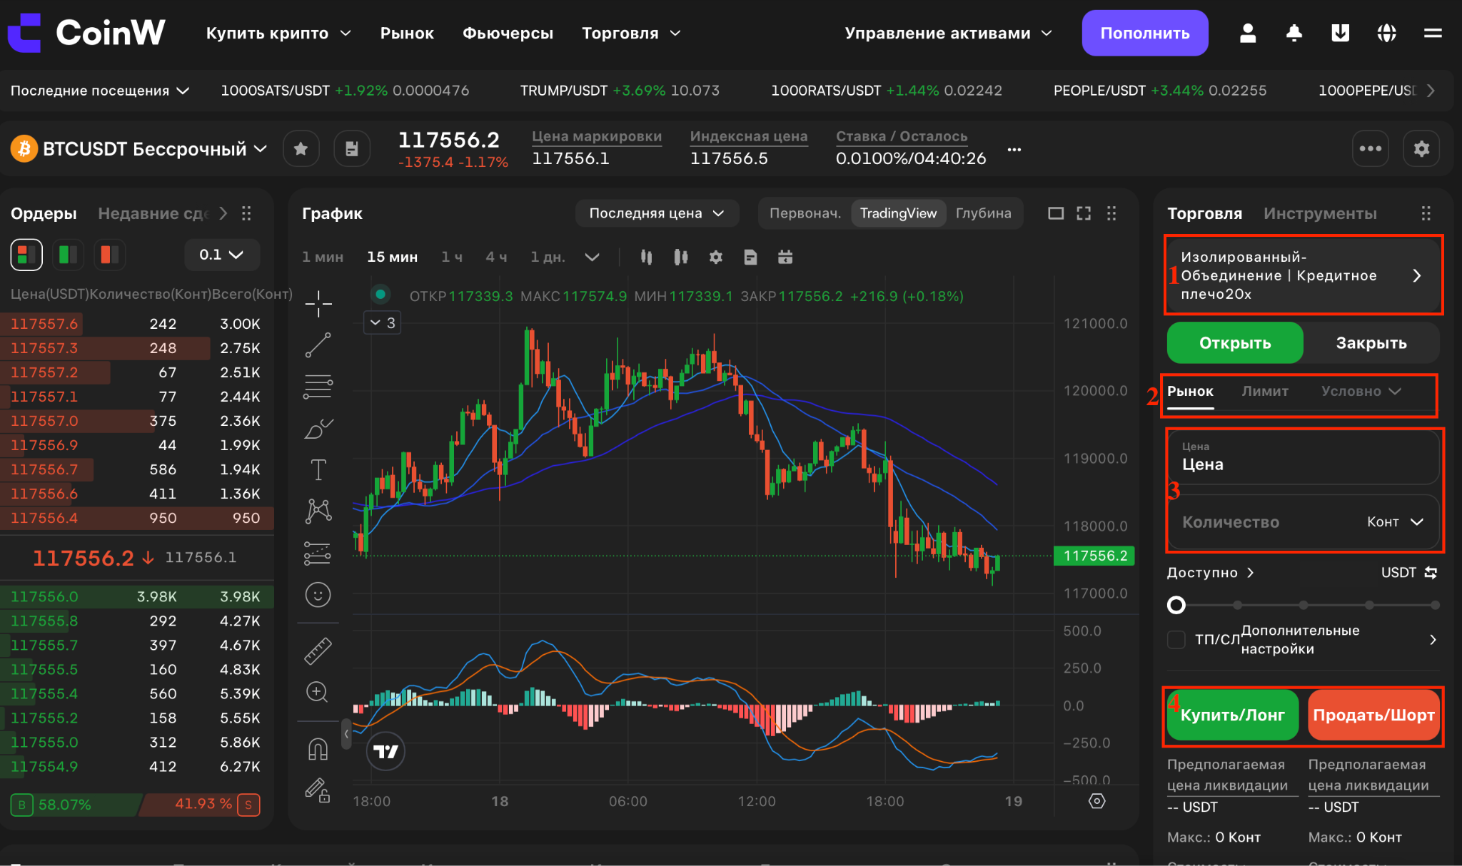Screen dimensions: 1462x866
Task: Select the brush drawing tool
Action: click(318, 429)
